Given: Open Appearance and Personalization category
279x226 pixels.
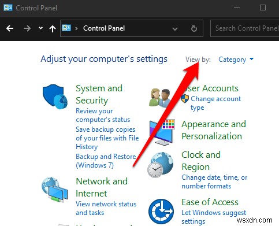Looking at the screenshot, I should pyautogui.click(x=214, y=130).
